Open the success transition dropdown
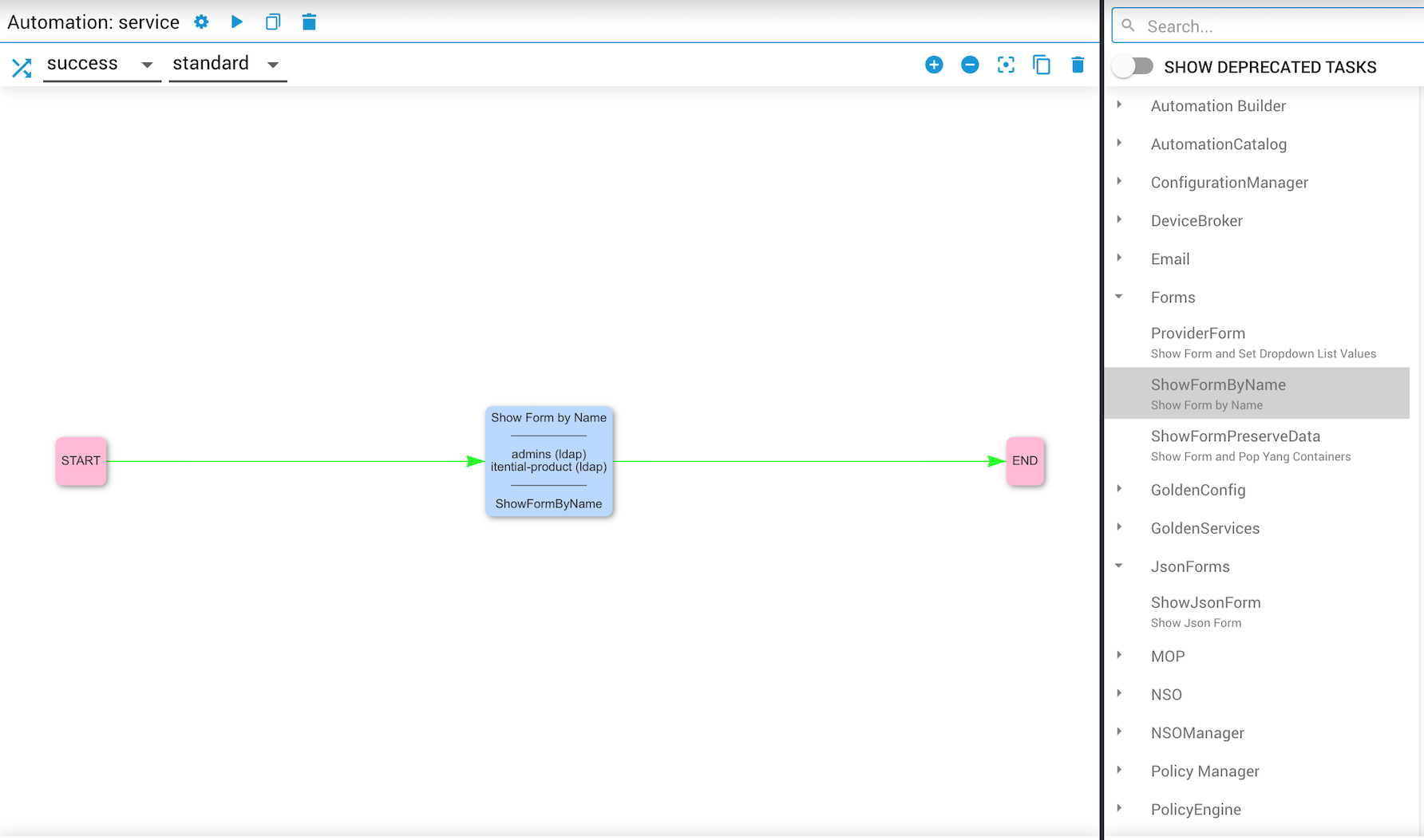 101,64
